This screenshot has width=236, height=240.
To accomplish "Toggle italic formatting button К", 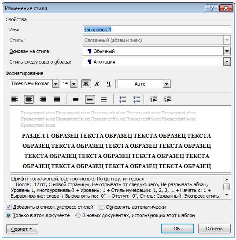I will coord(97,84).
